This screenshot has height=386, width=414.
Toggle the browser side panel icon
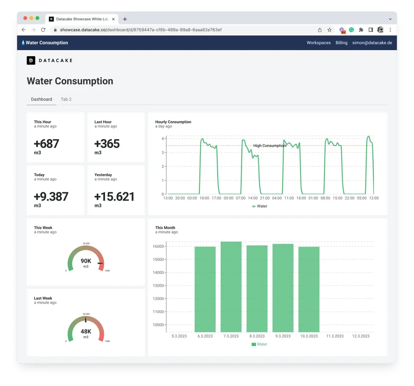pos(371,30)
